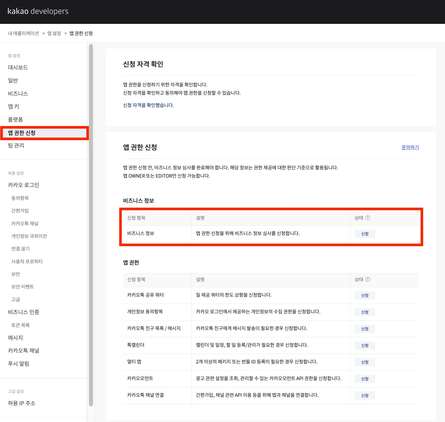The image size is (445, 422).
Task: Open 앱 설정 breadcrumb link
Action: coord(54,33)
